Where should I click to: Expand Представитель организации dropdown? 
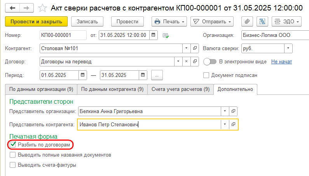point(225,111)
